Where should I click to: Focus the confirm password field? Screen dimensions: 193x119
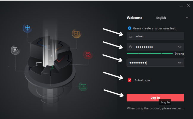pyautogui.click(x=155, y=62)
